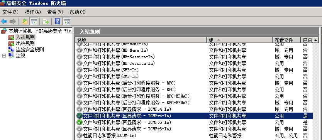Click the status icon of the selected ICMPv4-In 公用 rule
The height and width of the screenshot is (140, 322).
click(79, 116)
